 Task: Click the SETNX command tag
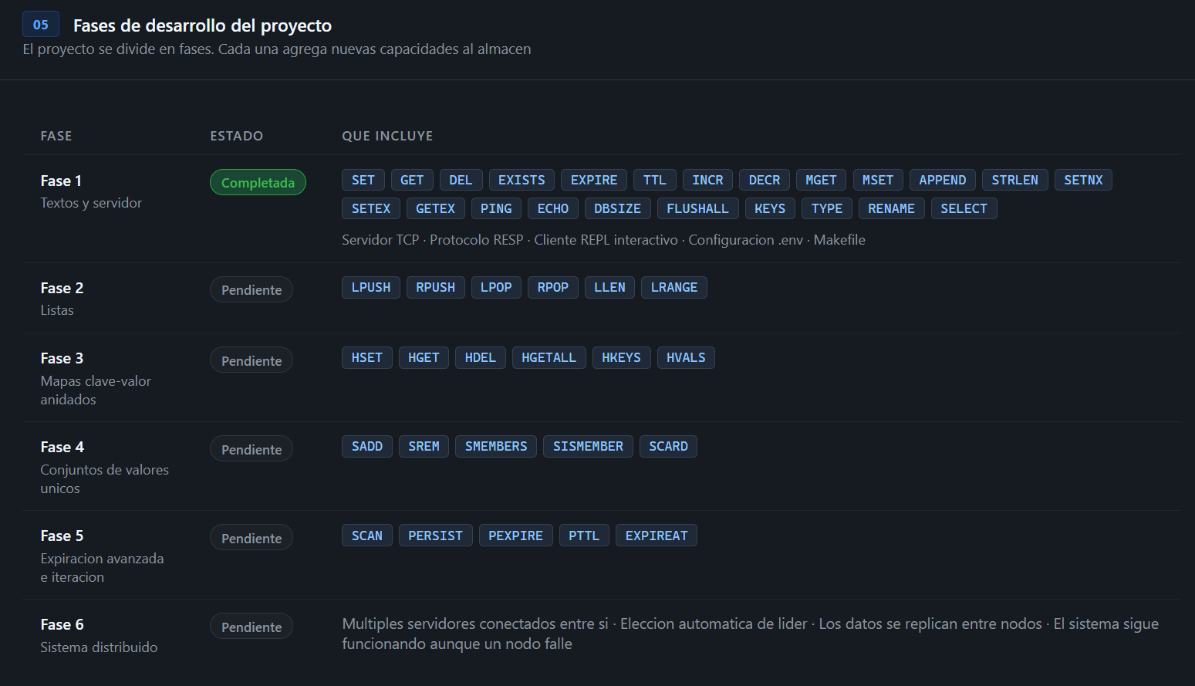pos(1083,180)
